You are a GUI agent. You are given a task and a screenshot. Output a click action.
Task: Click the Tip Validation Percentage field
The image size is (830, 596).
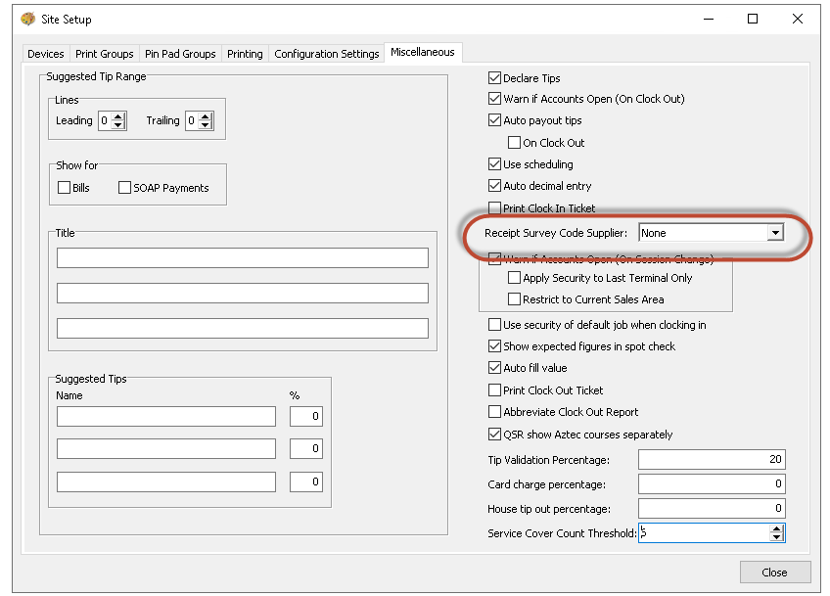[712, 459]
